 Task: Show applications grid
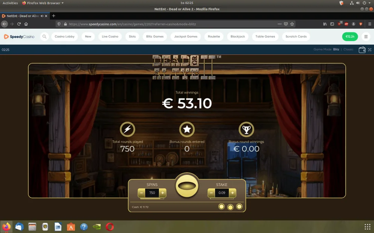pos(367,227)
